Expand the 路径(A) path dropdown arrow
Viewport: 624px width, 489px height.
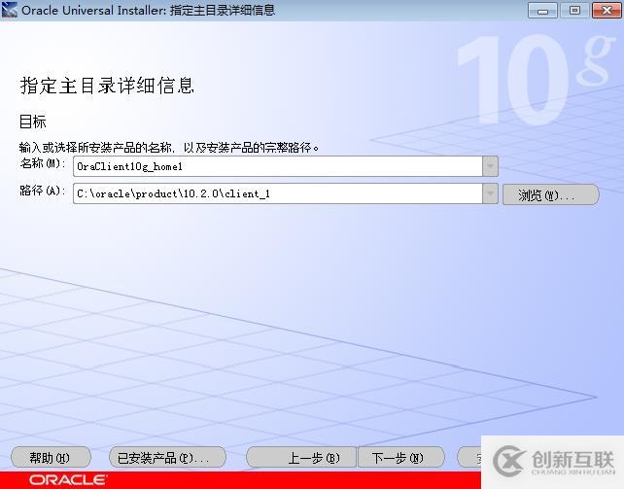click(490, 193)
